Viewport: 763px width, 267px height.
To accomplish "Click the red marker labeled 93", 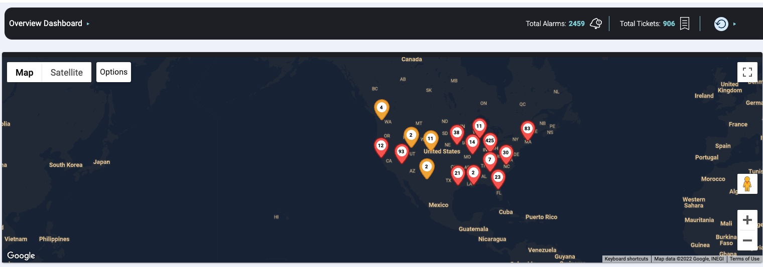I will coord(401,152).
